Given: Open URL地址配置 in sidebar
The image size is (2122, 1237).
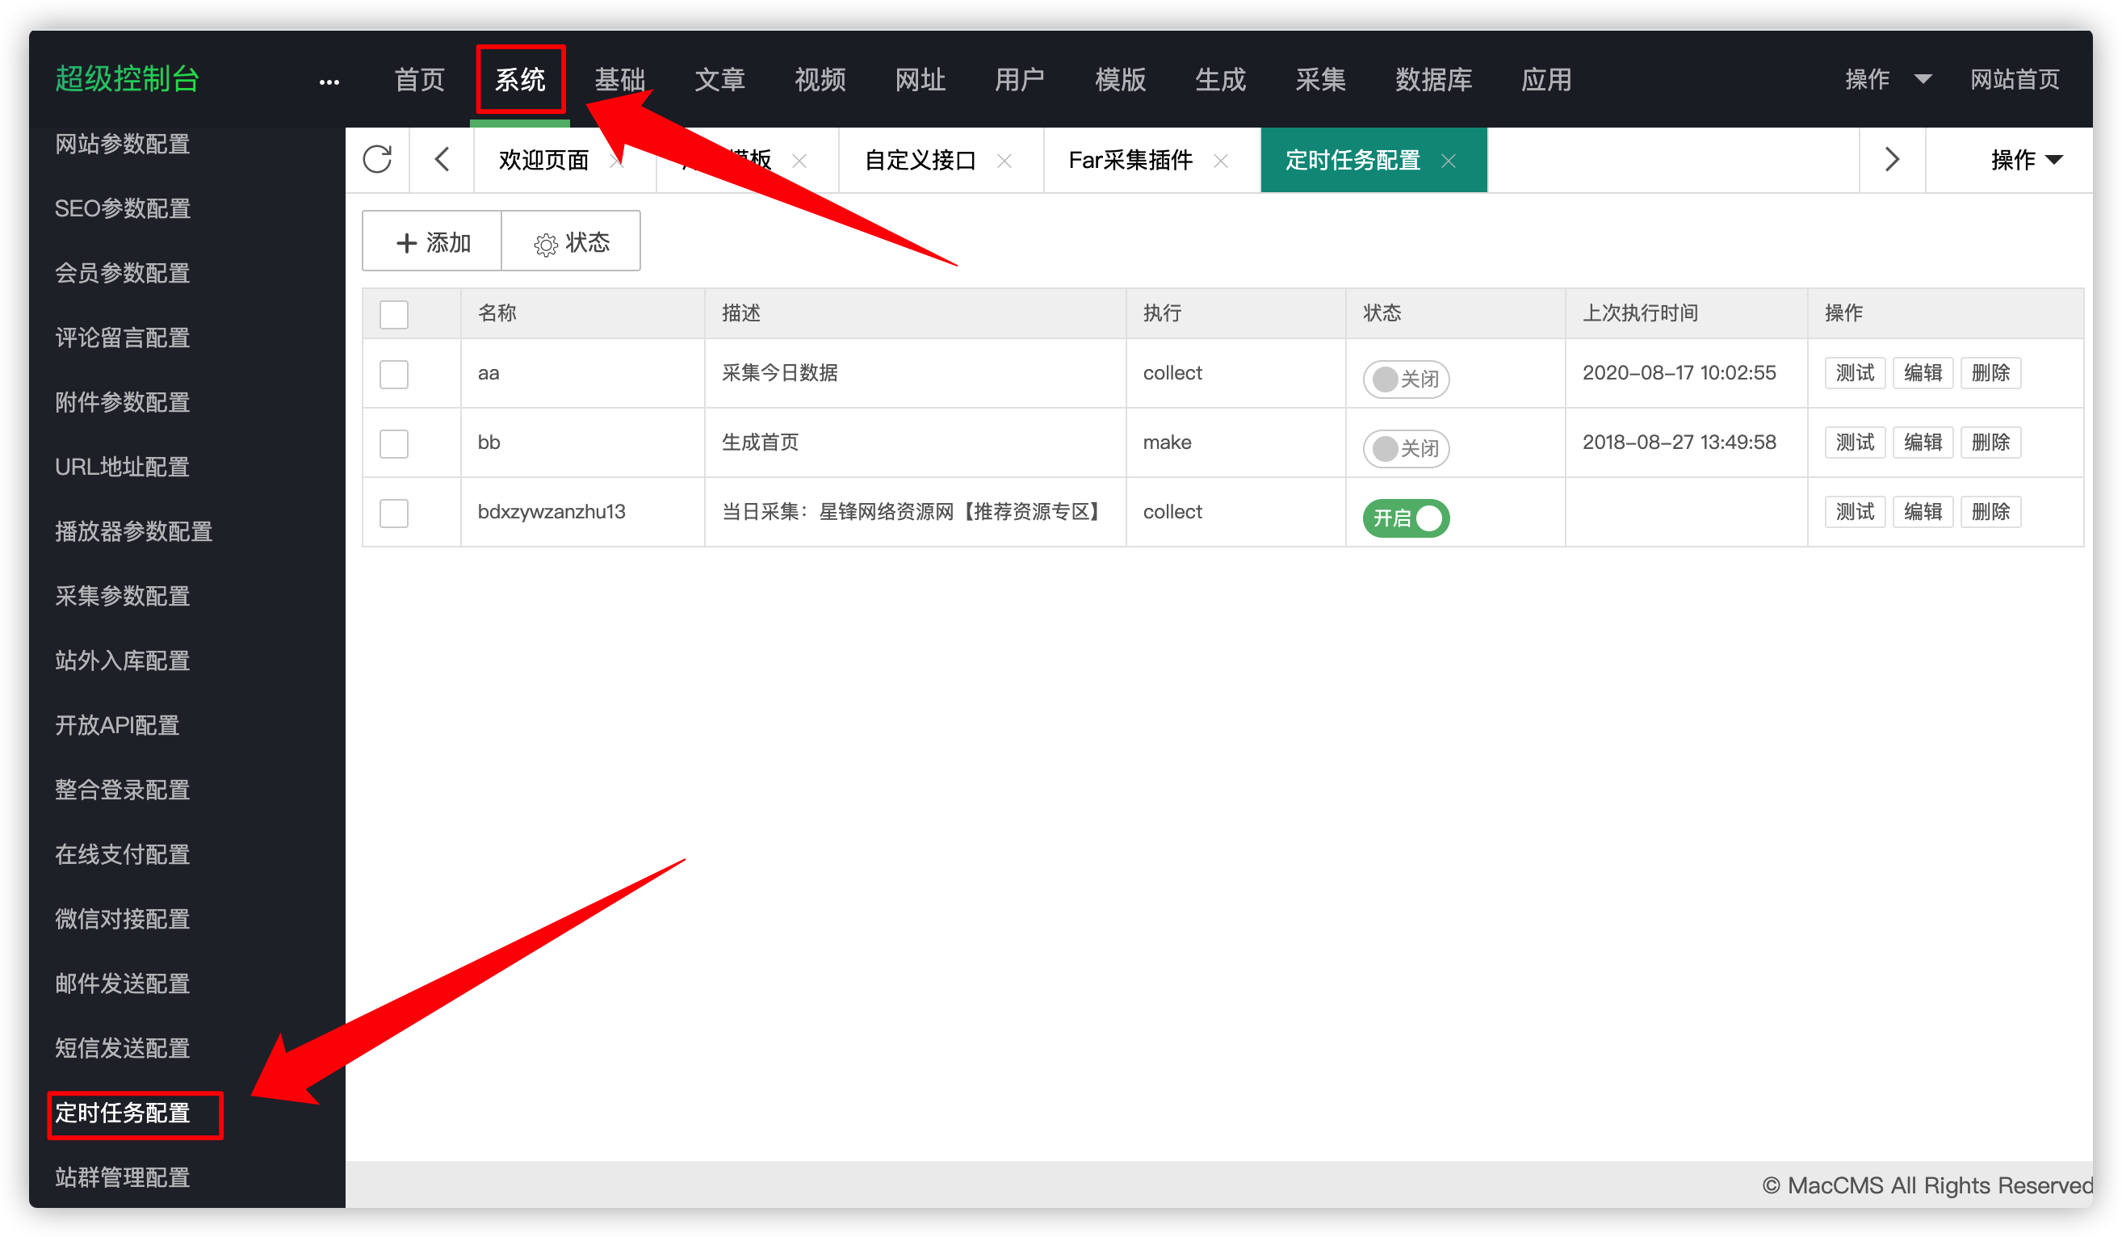Looking at the screenshot, I should point(122,468).
